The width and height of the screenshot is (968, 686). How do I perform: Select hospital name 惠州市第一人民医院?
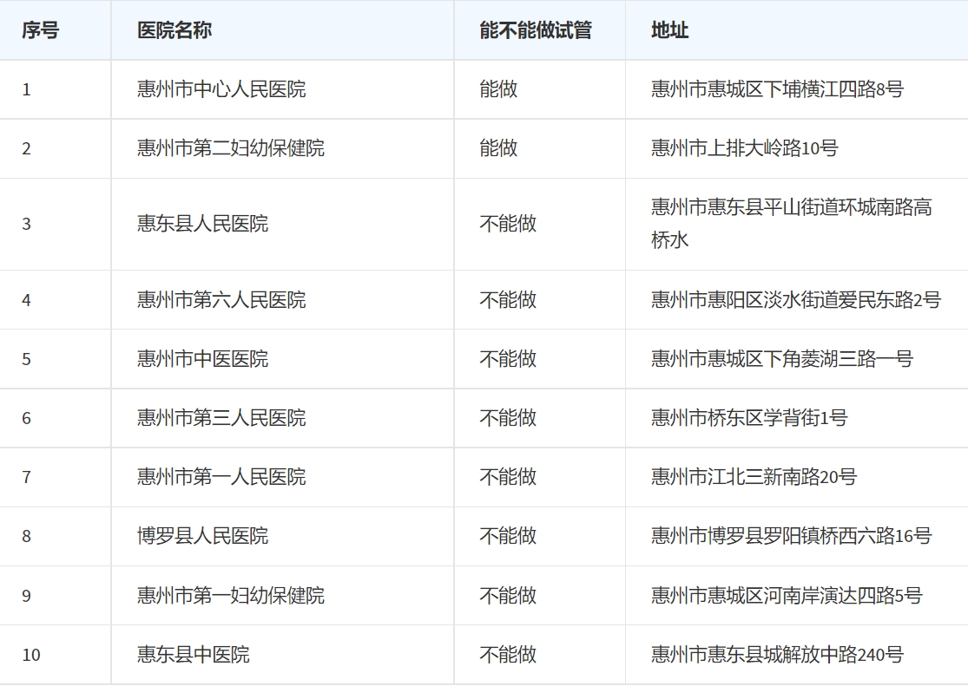tap(221, 477)
